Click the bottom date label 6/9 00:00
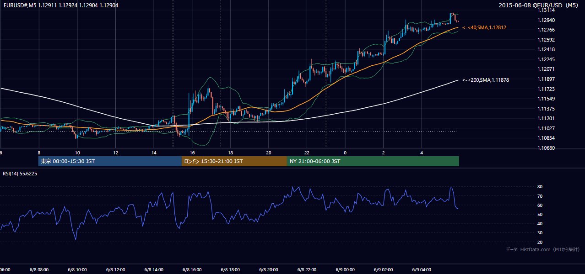The width and height of the screenshot is (585, 274). click(x=345, y=270)
